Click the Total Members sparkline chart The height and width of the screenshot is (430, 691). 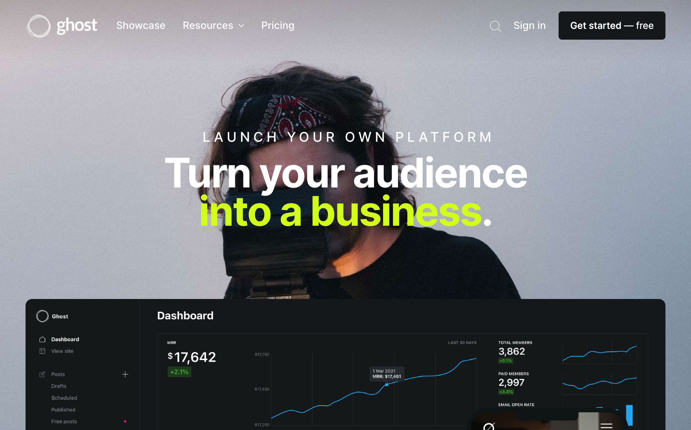coord(600,353)
